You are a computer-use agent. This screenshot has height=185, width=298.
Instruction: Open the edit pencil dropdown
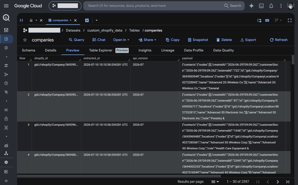pyautogui.click(x=278, y=20)
